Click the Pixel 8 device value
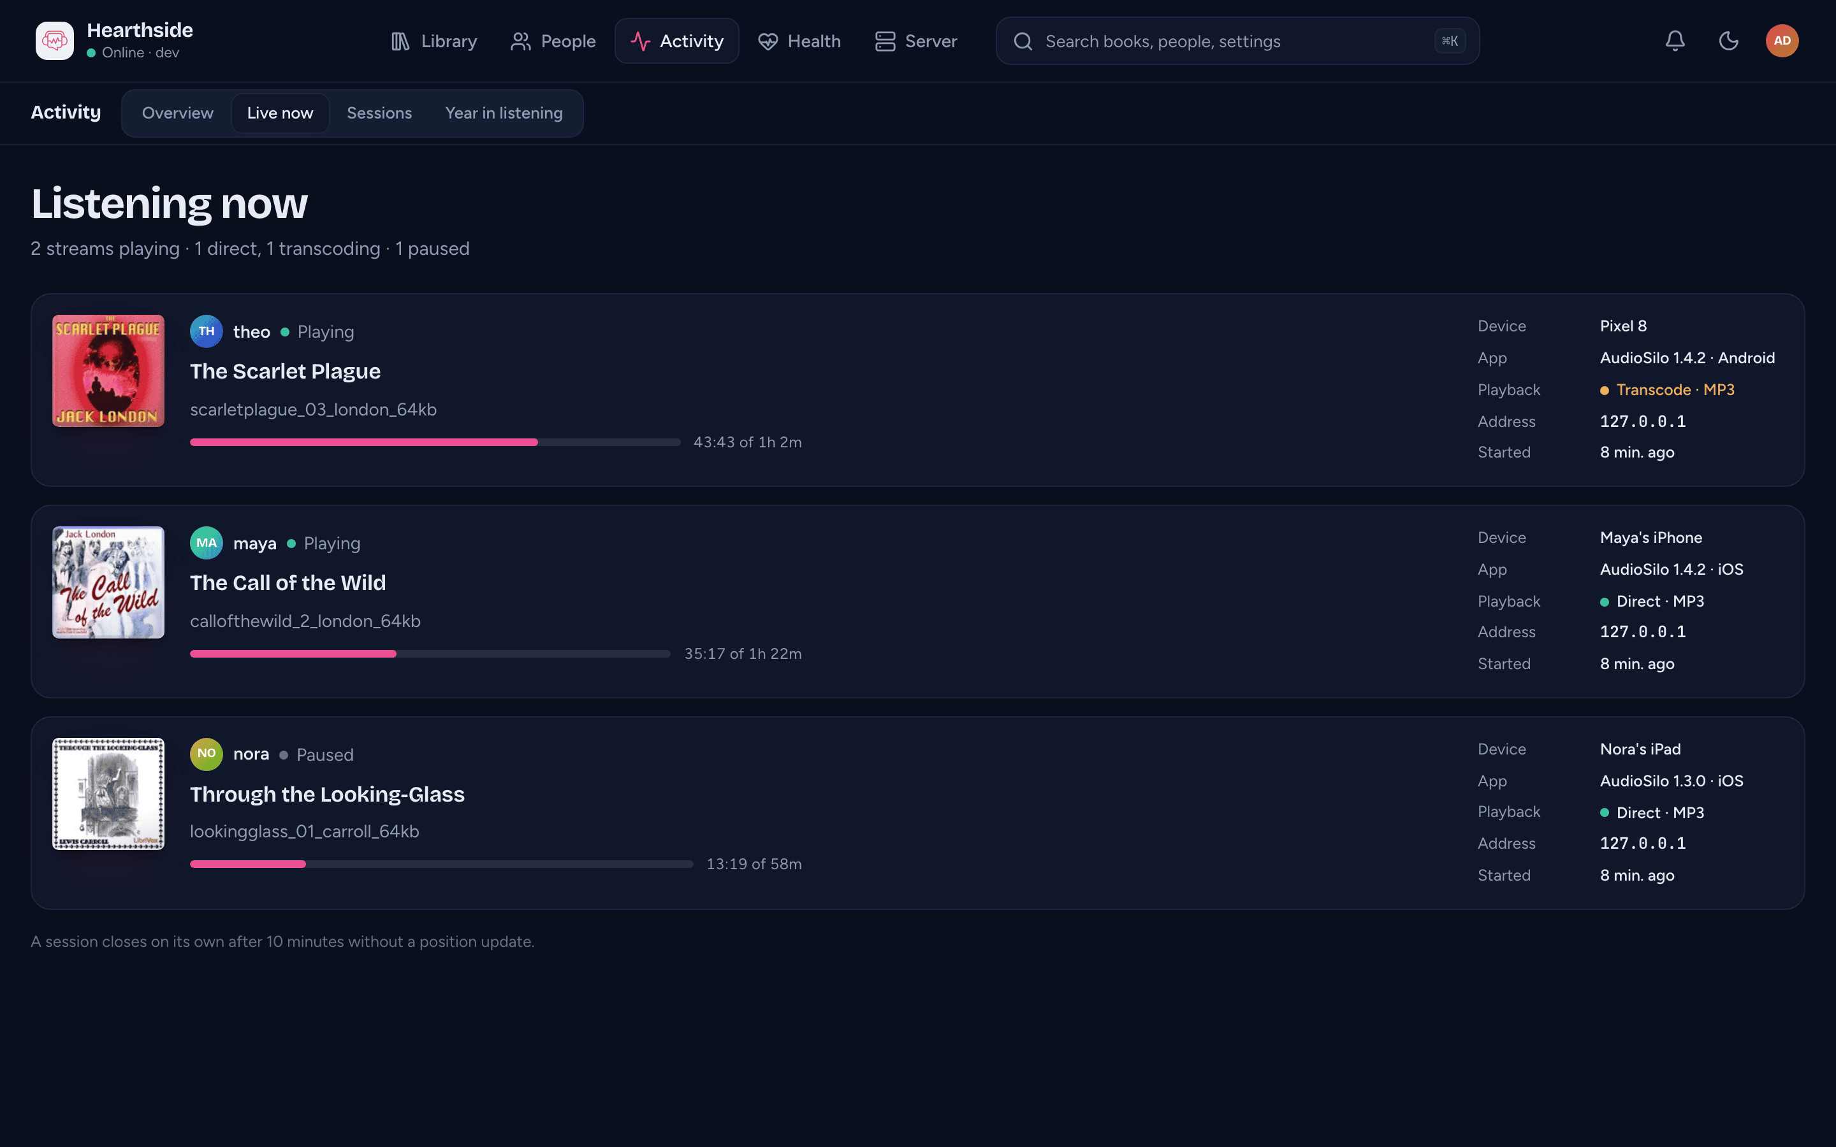Screen dimensions: 1836x1147 [x=1624, y=326]
